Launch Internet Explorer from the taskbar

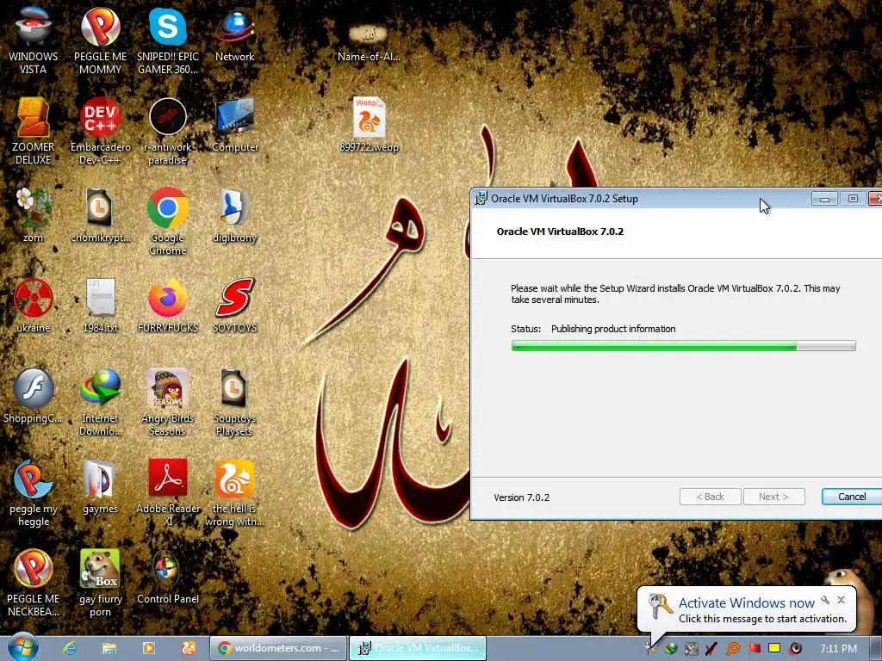tap(70, 648)
